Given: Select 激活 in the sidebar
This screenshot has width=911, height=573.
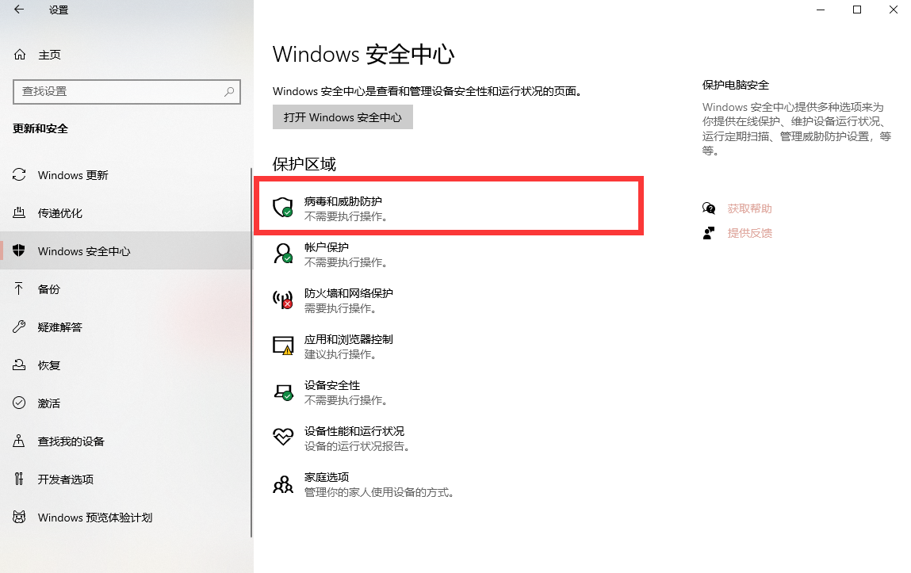Looking at the screenshot, I should (x=125, y=403).
